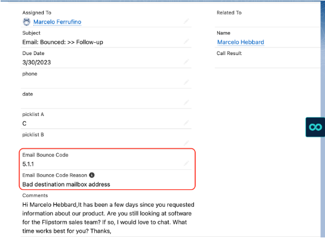Image resolution: width=325 pixels, height=238 pixels.
Task: Edit Assigned To pencil icon
Action: [x=186, y=21]
